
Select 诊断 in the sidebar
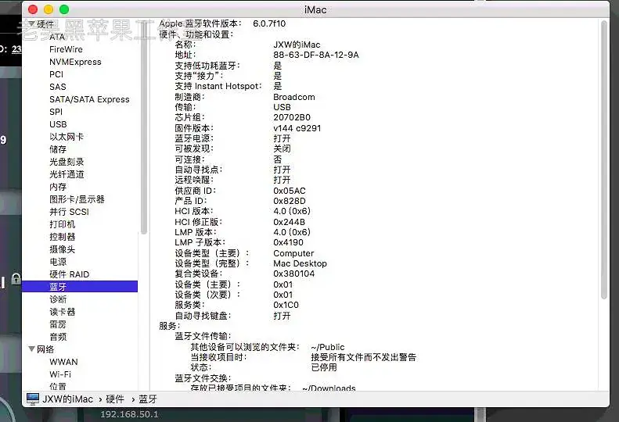pos(58,299)
